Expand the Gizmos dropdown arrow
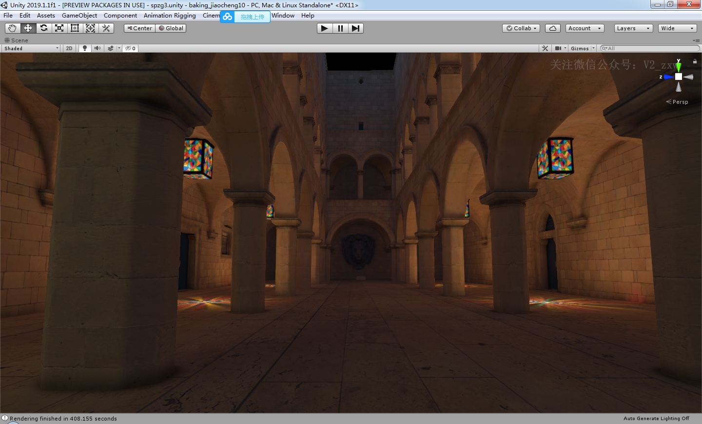Viewport: 702px width, 424px height. pos(593,48)
